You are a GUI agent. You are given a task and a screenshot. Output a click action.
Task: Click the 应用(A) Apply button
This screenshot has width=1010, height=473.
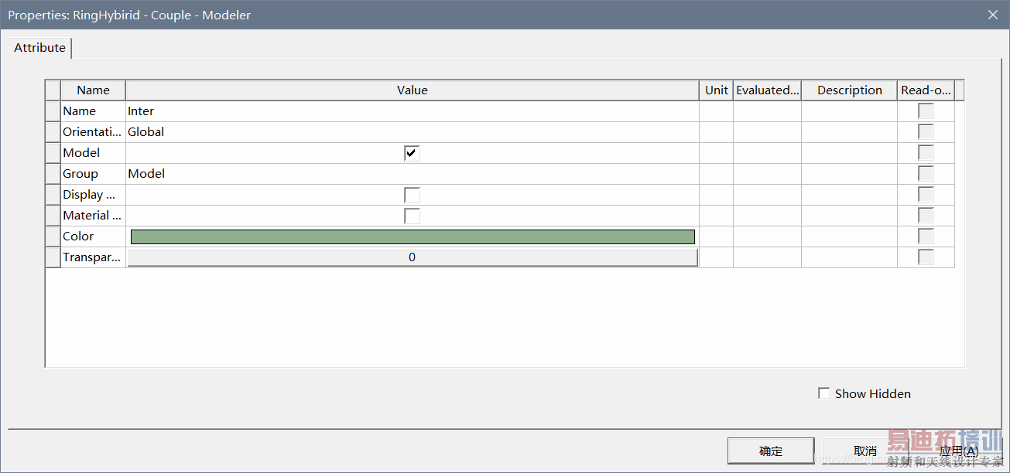959,451
